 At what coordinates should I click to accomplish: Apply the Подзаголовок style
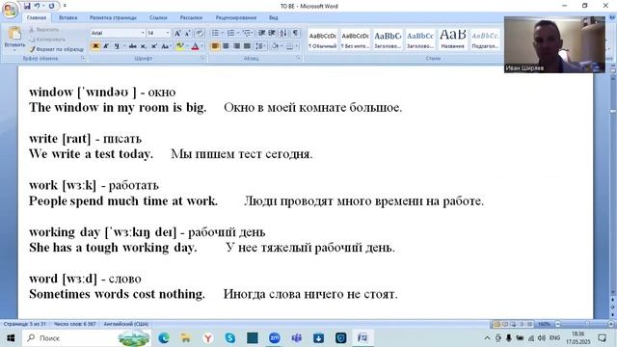click(x=485, y=40)
